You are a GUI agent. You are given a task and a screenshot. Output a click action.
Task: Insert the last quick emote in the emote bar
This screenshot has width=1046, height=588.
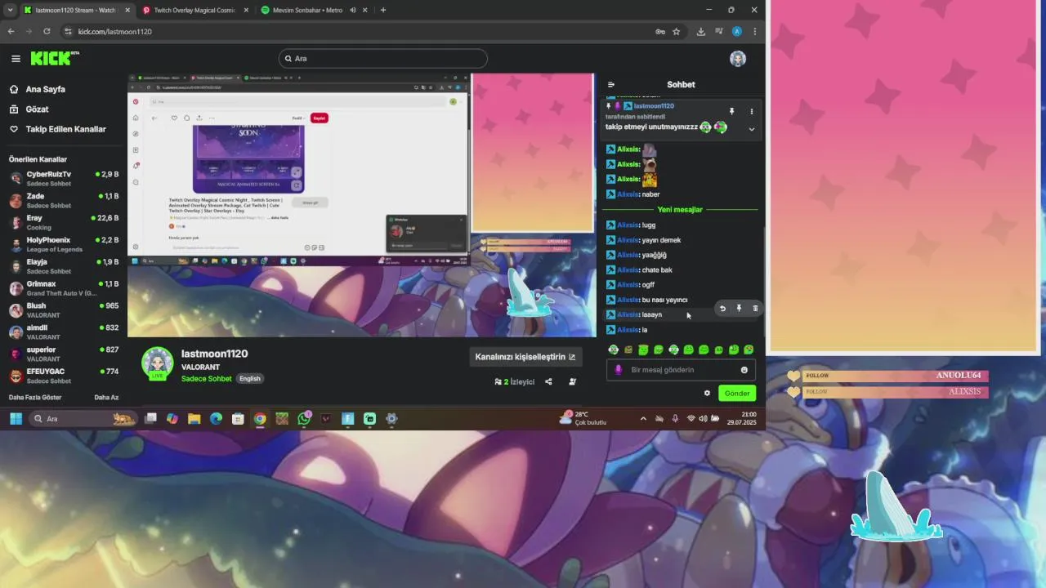749,350
